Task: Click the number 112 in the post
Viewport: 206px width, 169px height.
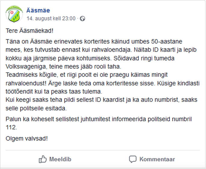Action: point(11,127)
